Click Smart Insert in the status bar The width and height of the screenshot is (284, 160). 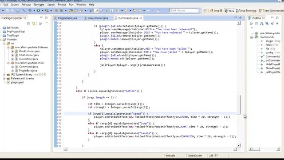pyautogui.click(x=195, y=156)
